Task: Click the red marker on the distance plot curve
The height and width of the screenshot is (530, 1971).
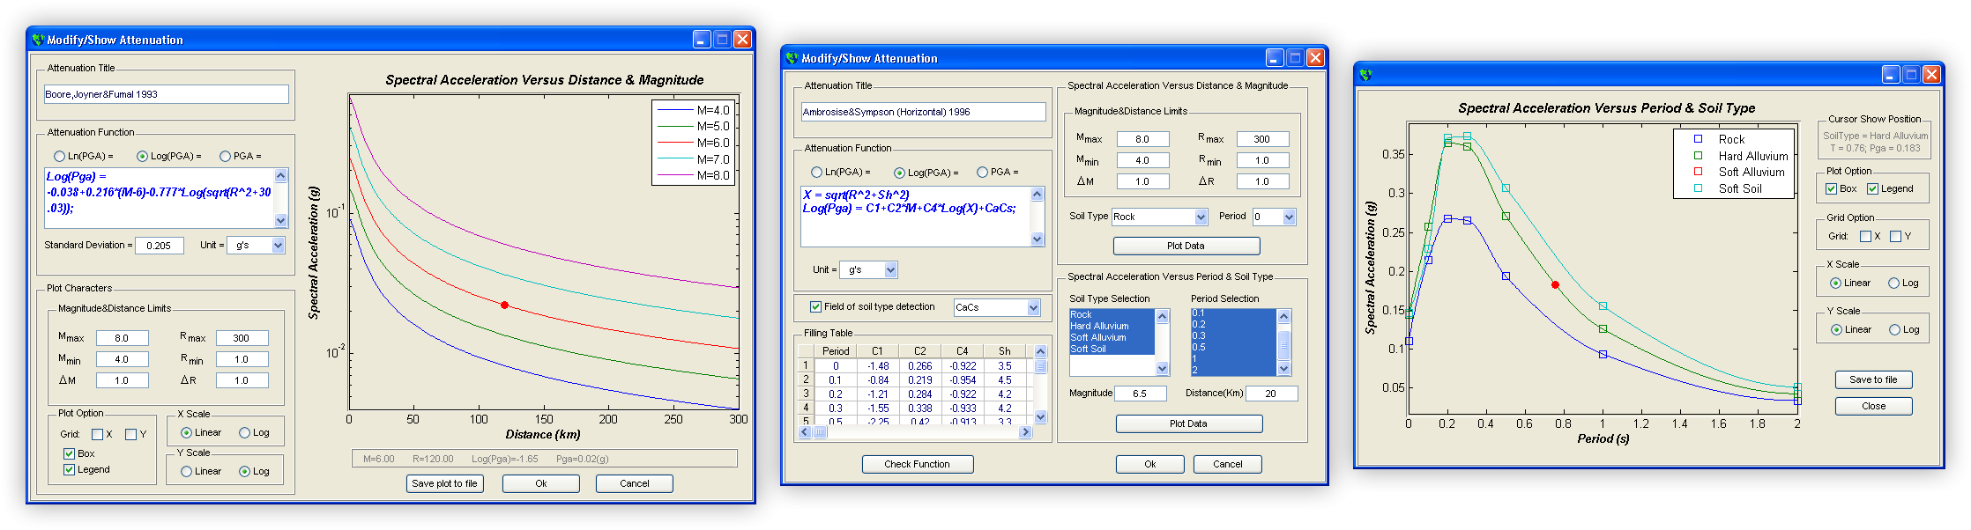Action: pyautogui.click(x=504, y=305)
